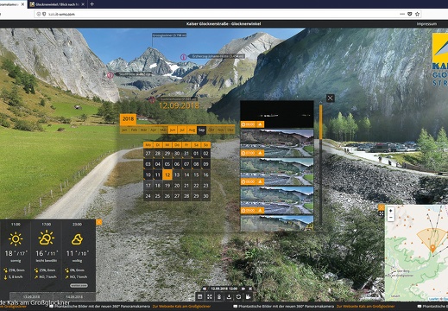Click warning triangle icon beside 08:00
448x311 pixels.
[260, 181]
